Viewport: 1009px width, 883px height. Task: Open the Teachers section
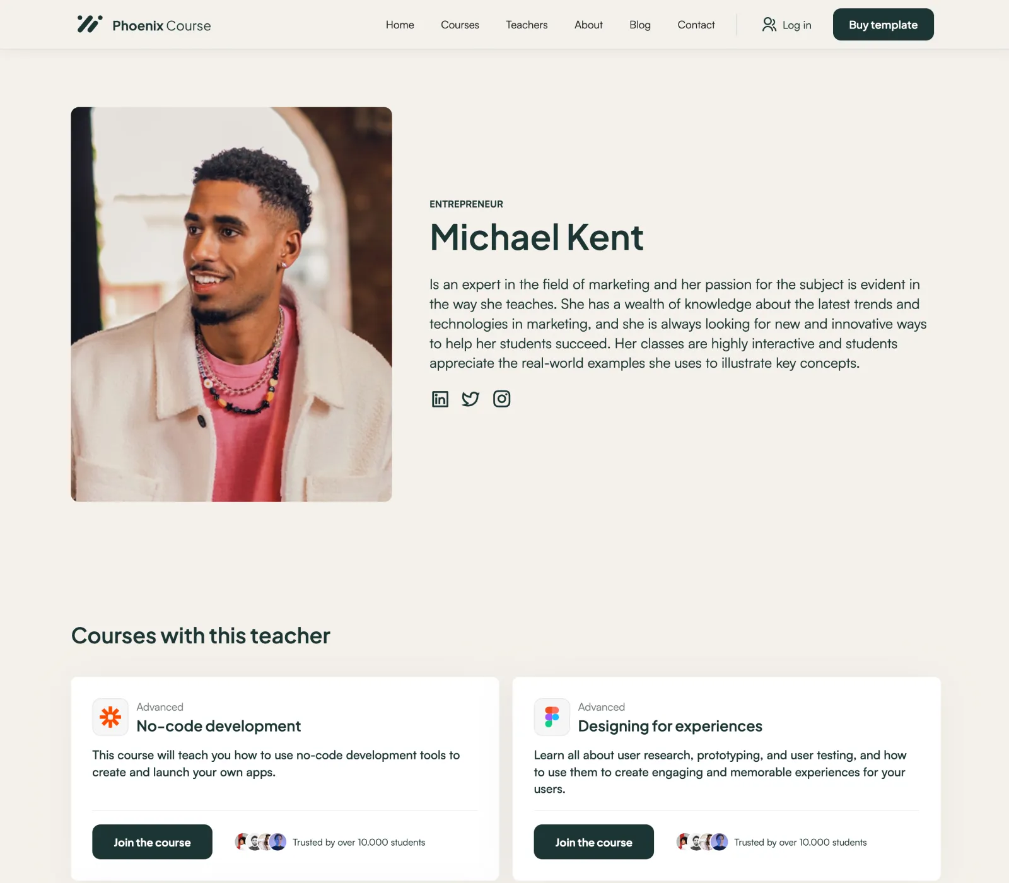coord(527,25)
